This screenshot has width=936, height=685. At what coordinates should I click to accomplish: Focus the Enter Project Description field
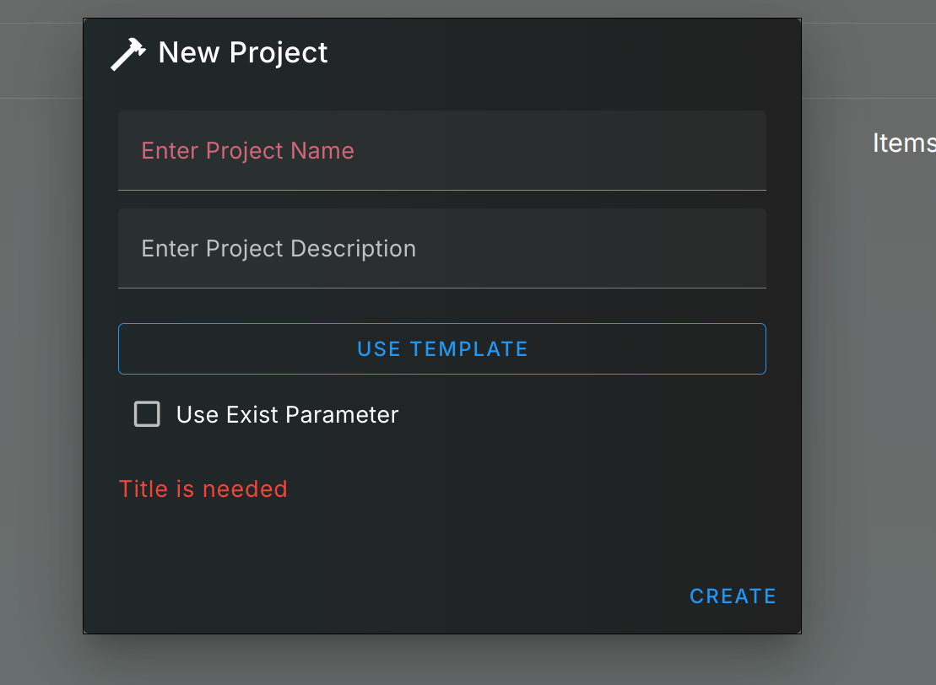pyautogui.click(x=441, y=248)
